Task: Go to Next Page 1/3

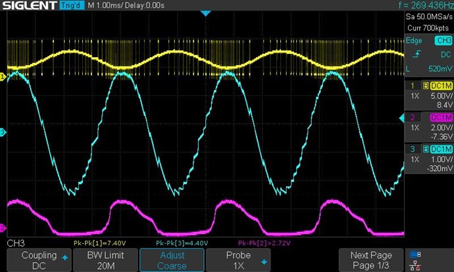Action: [371, 260]
